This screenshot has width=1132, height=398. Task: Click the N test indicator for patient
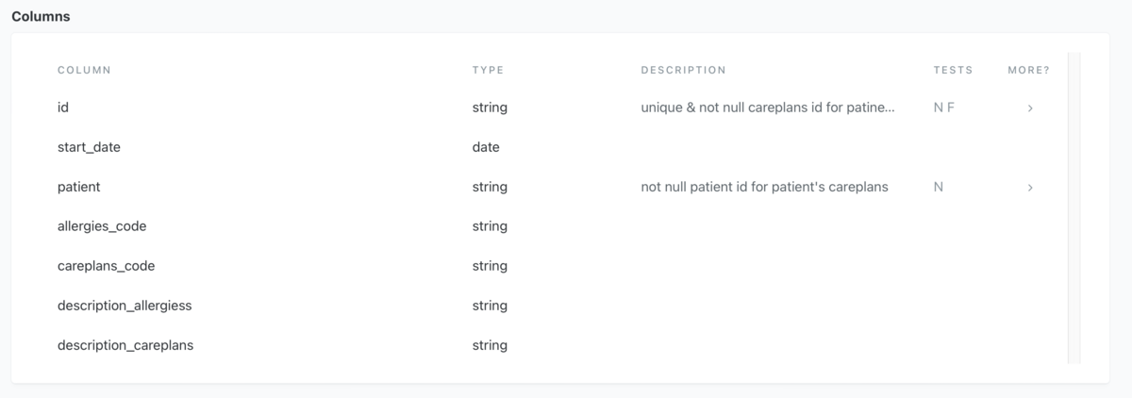pyautogui.click(x=939, y=187)
